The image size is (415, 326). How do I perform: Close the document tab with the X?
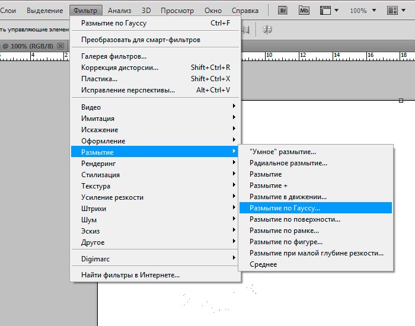[60, 46]
